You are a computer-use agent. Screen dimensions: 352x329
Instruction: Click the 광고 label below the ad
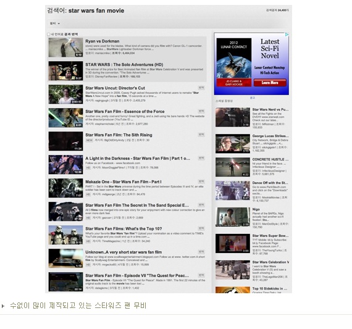[252, 98]
